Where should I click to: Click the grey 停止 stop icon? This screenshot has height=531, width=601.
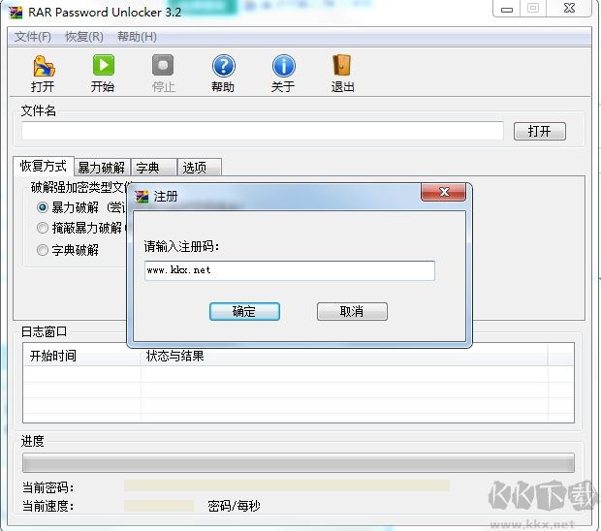click(163, 65)
